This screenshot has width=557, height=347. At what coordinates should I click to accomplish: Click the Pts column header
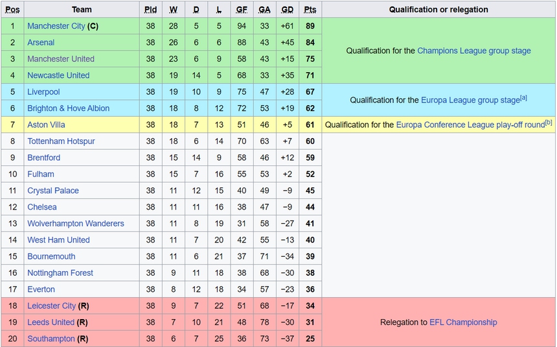click(310, 10)
